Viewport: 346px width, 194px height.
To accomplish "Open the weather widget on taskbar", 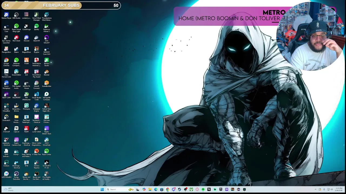I will [x=8, y=189].
